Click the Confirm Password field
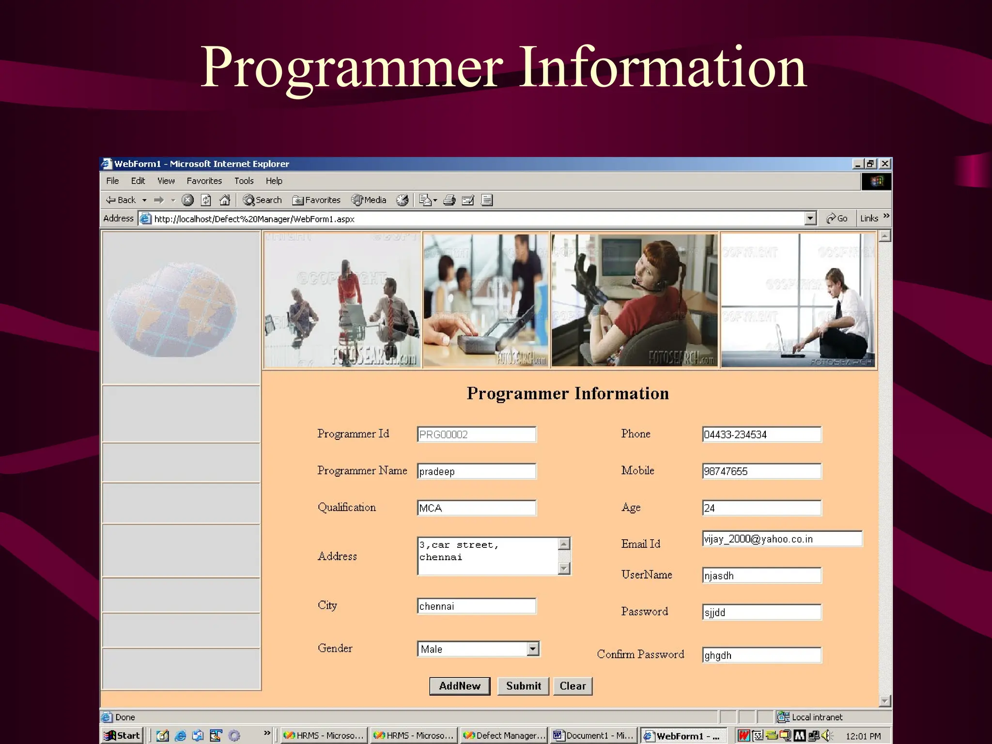 pyautogui.click(x=762, y=655)
